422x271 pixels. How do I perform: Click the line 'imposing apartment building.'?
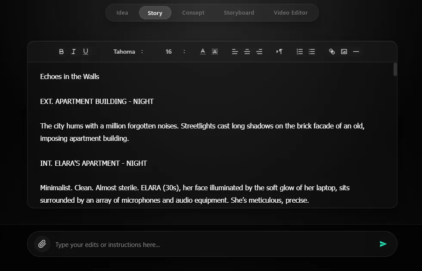tap(84, 138)
